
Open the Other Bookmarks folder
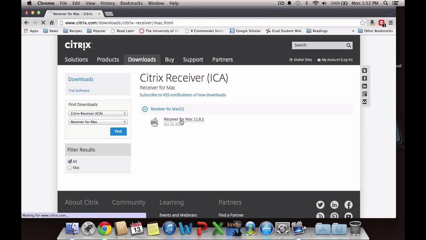[375, 31]
